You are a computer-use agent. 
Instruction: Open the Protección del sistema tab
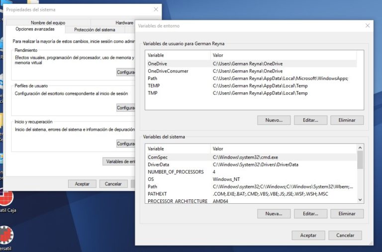point(97,29)
